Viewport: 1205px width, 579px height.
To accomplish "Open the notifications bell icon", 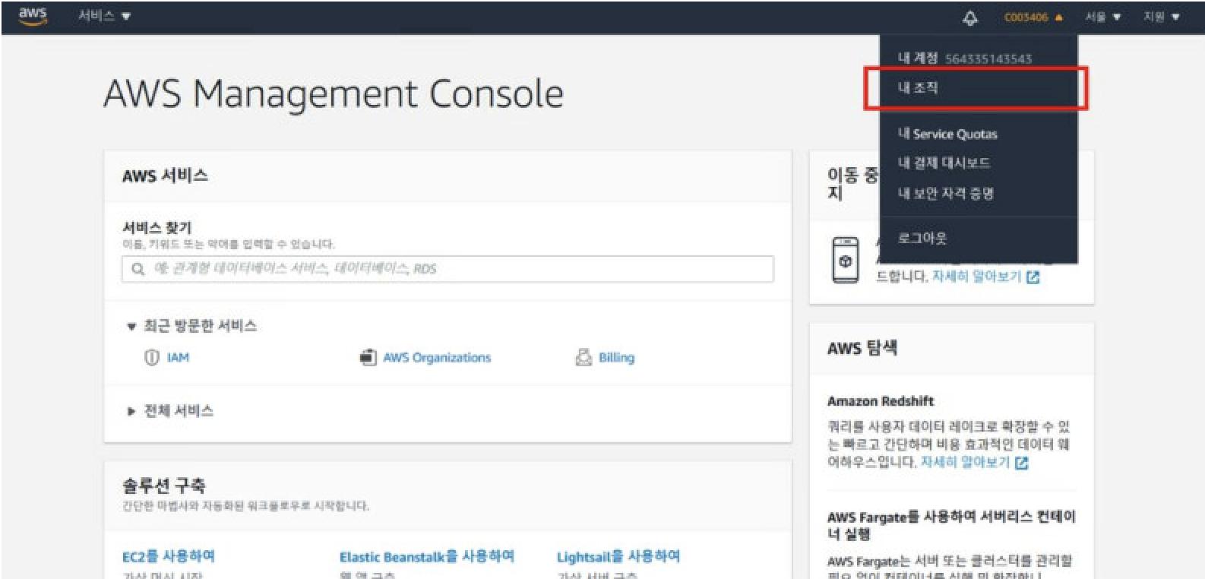I will click(970, 17).
